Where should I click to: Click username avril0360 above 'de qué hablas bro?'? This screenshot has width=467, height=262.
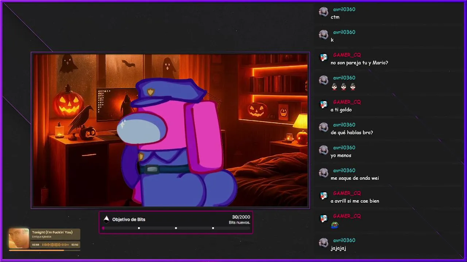pos(344,125)
